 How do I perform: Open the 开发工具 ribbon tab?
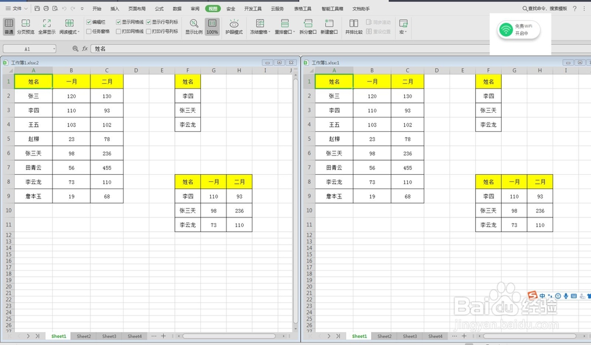point(253,9)
